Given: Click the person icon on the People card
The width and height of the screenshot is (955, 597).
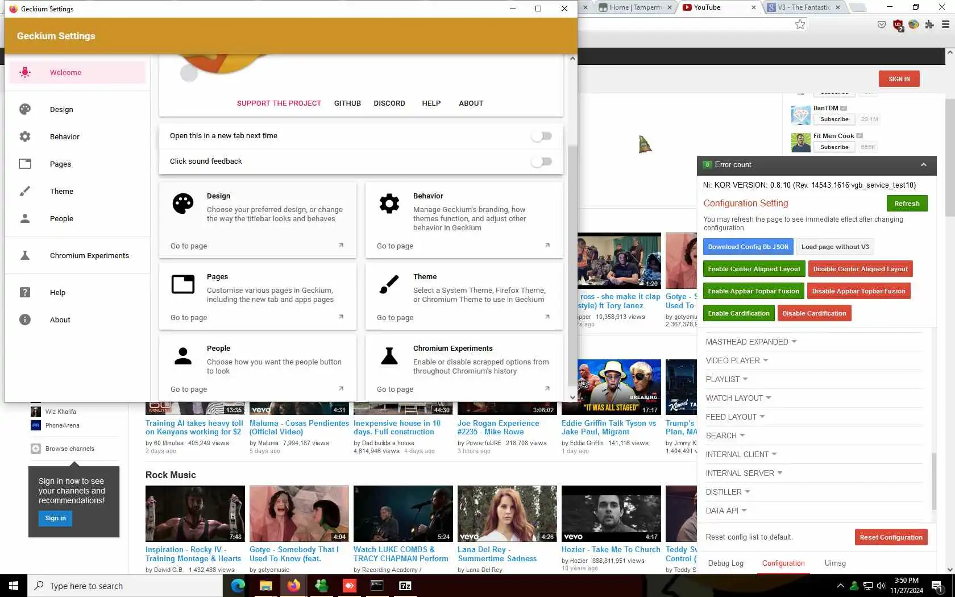Looking at the screenshot, I should 183,356.
